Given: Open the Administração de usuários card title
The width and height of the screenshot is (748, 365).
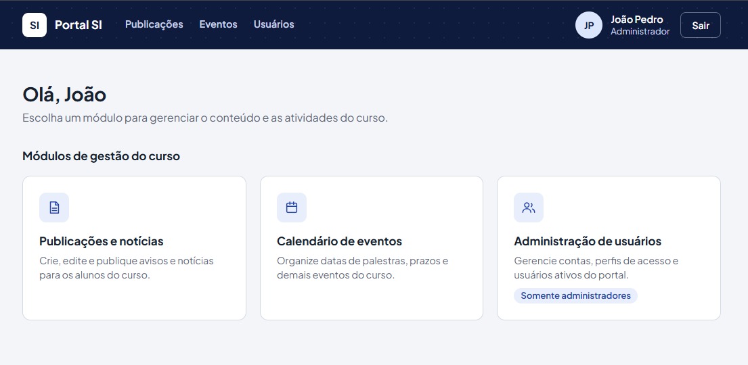Looking at the screenshot, I should (x=588, y=241).
